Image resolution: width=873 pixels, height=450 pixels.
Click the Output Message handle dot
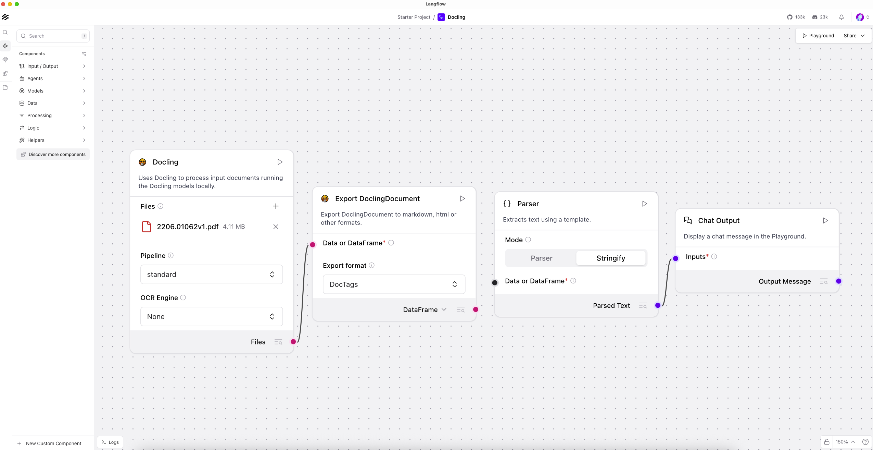(838, 281)
